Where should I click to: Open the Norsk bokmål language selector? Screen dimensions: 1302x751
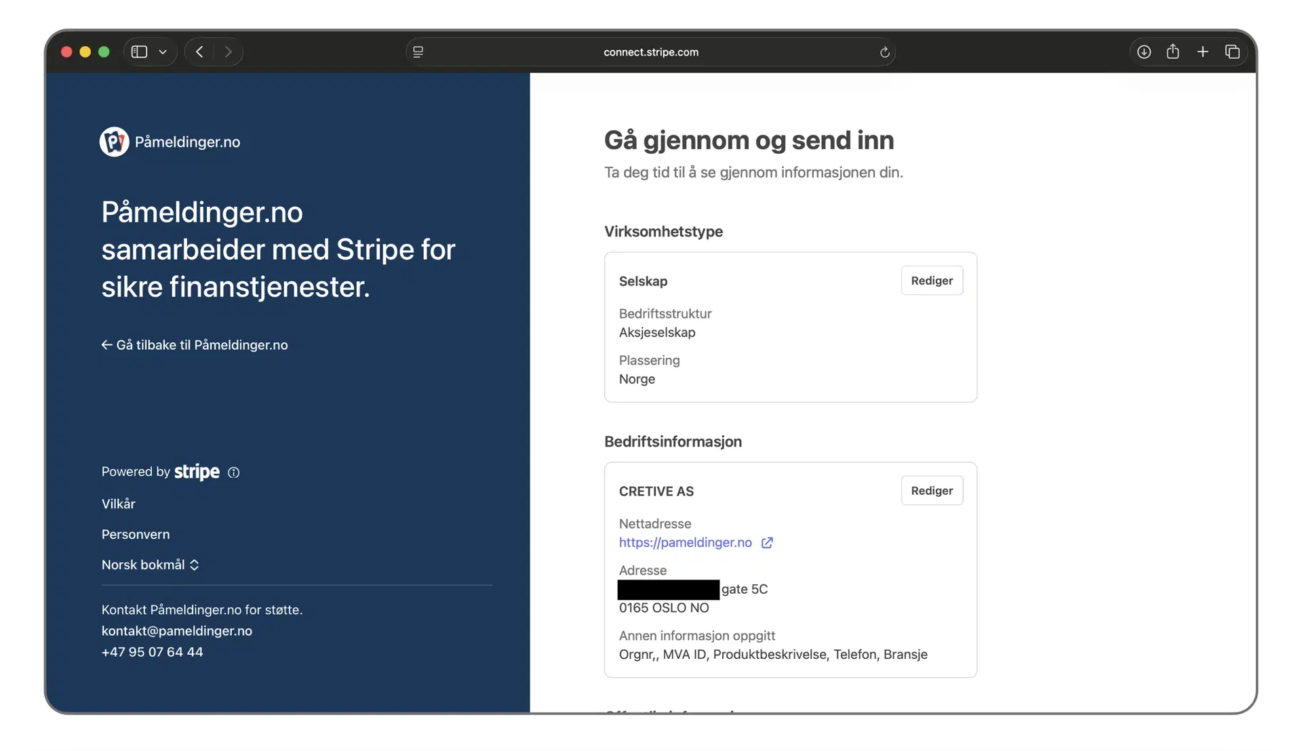tap(151, 565)
